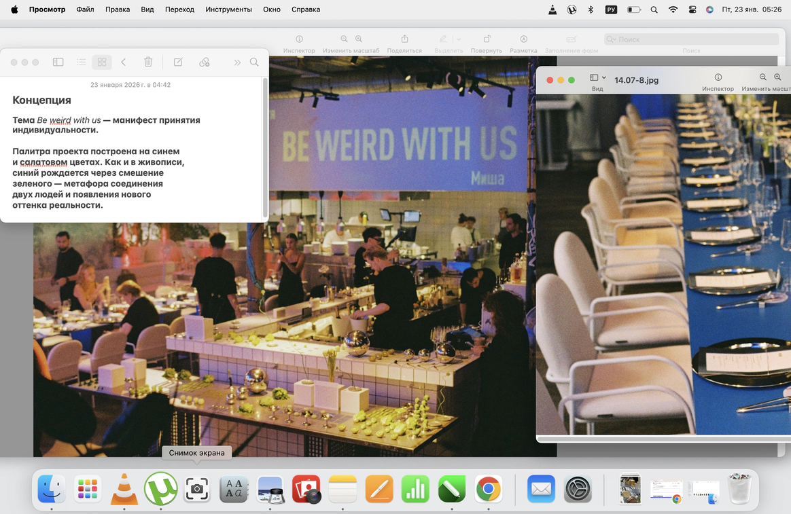Open the Выделить tool dropdown arrow
Viewport: 791px width, 514px height.
(x=459, y=39)
